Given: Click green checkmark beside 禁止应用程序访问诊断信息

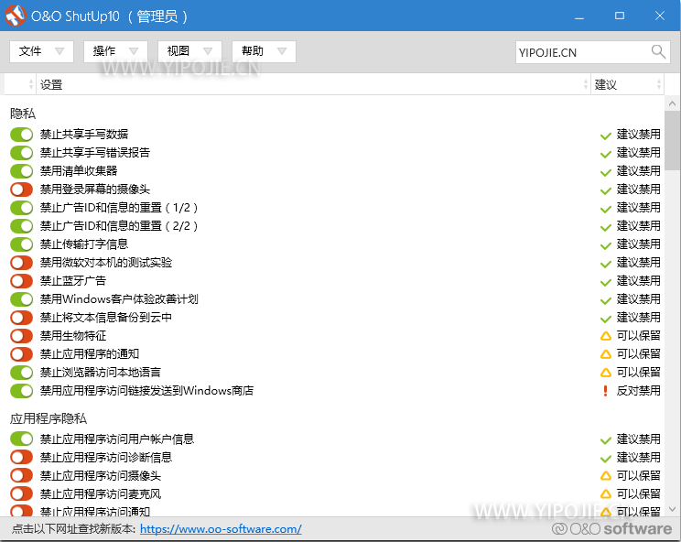Looking at the screenshot, I should pos(605,458).
